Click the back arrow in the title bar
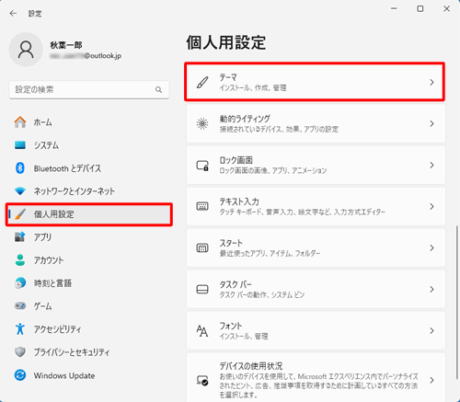460x402 pixels. tap(13, 13)
